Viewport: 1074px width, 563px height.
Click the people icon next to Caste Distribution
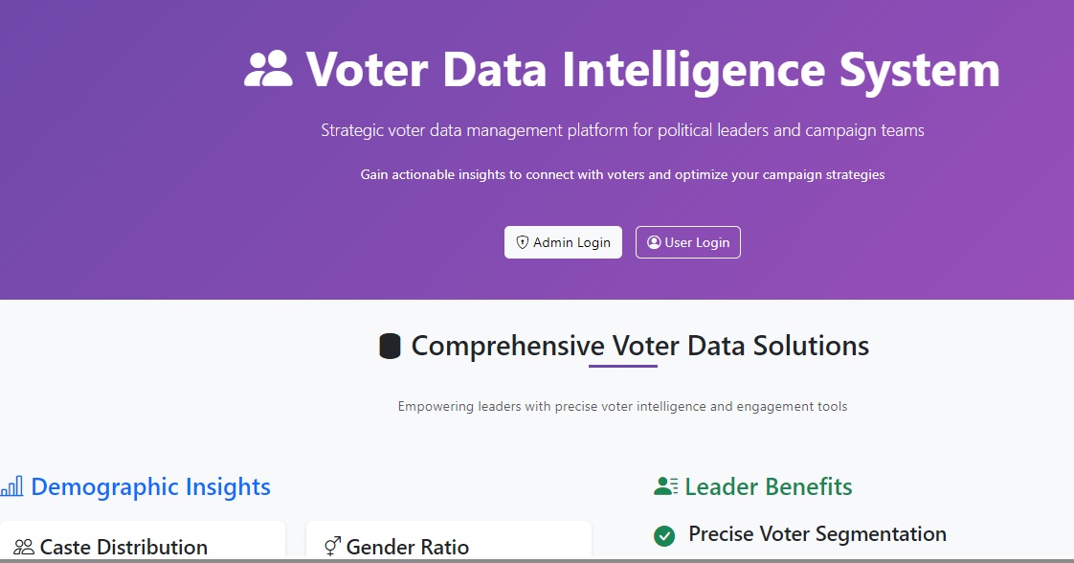point(24,547)
